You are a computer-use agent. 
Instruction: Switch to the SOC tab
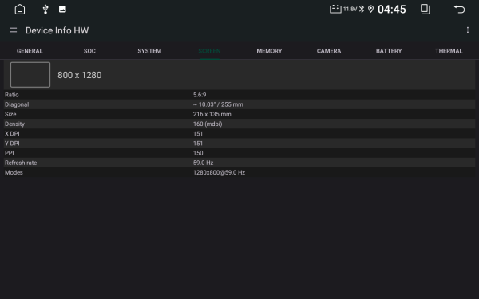click(x=89, y=51)
